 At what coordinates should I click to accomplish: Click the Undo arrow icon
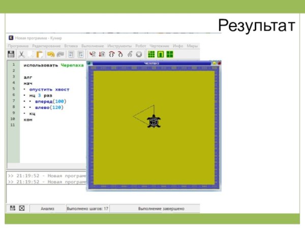[51, 54]
